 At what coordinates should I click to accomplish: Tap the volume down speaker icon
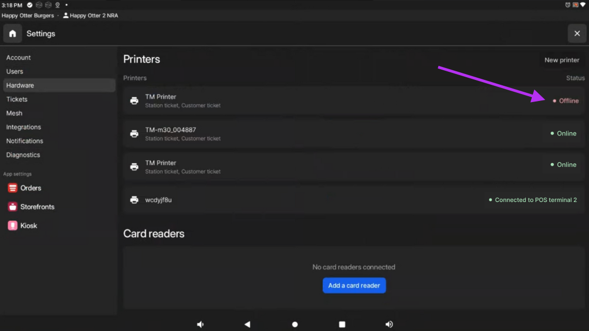point(200,325)
